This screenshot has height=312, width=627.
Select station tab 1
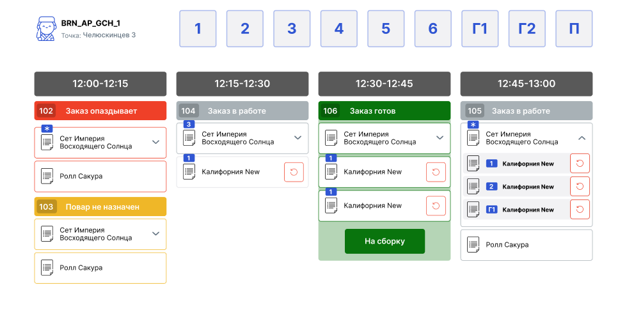point(198,29)
